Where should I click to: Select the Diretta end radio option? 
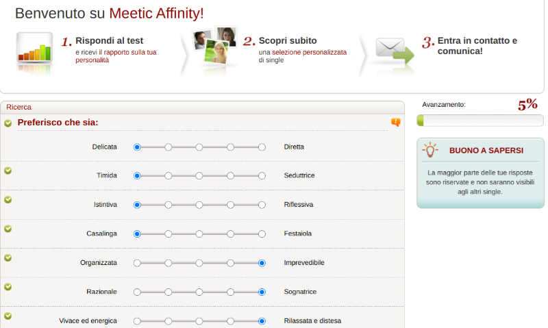tap(262, 147)
